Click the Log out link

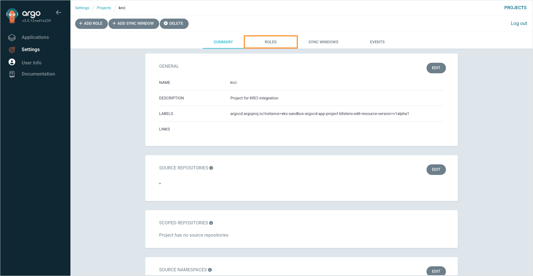[x=519, y=23]
